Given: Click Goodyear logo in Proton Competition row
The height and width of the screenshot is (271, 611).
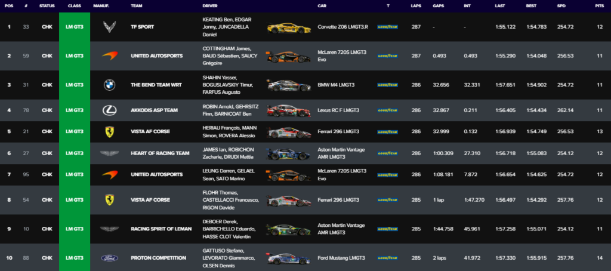Looking at the screenshot, I should [387, 258].
